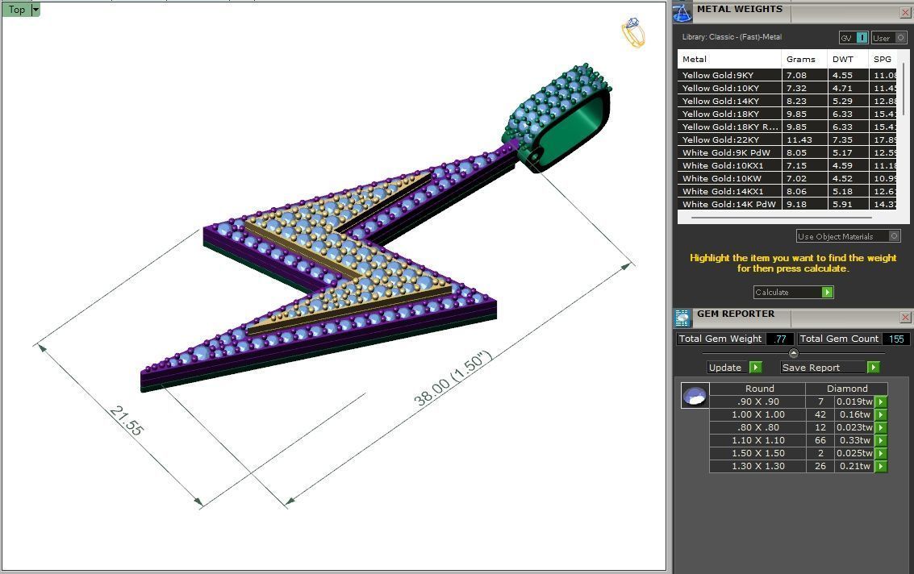
Task: Click the Calculate button
Action: point(793,292)
